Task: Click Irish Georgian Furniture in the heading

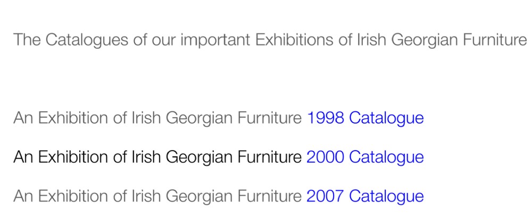Action: [x=442, y=40]
